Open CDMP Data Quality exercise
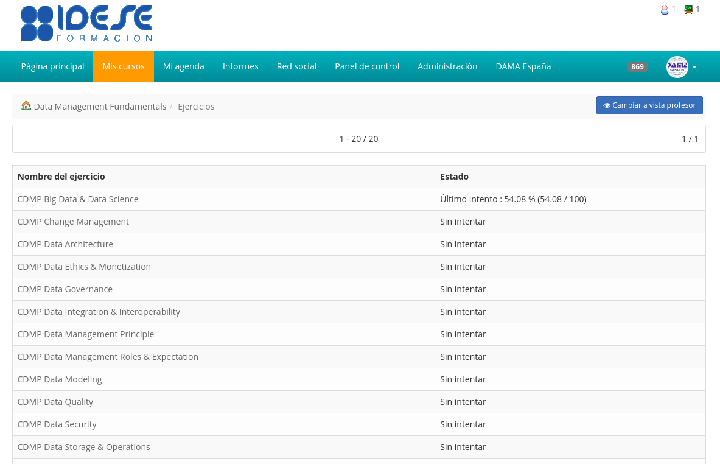 tap(55, 402)
